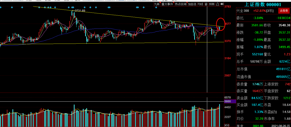Click the X10 volume scale label
Image resolution: width=291 pixels, height=127 pixels.
(227, 125)
